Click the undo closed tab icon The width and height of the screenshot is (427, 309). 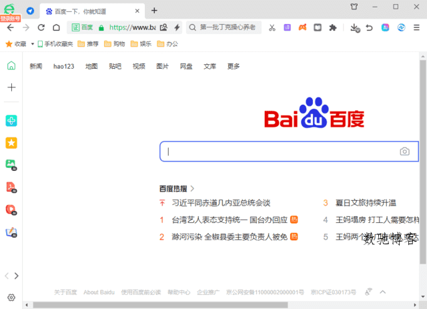point(369,27)
